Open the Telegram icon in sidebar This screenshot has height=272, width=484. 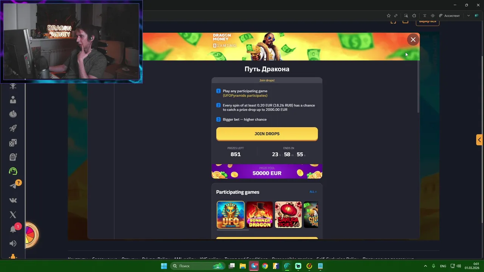13,185
